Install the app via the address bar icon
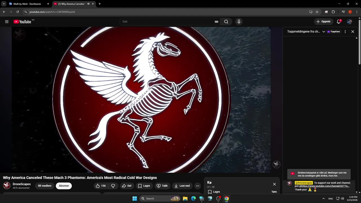Viewport: 361px width, 203px height. click(x=311, y=12)
